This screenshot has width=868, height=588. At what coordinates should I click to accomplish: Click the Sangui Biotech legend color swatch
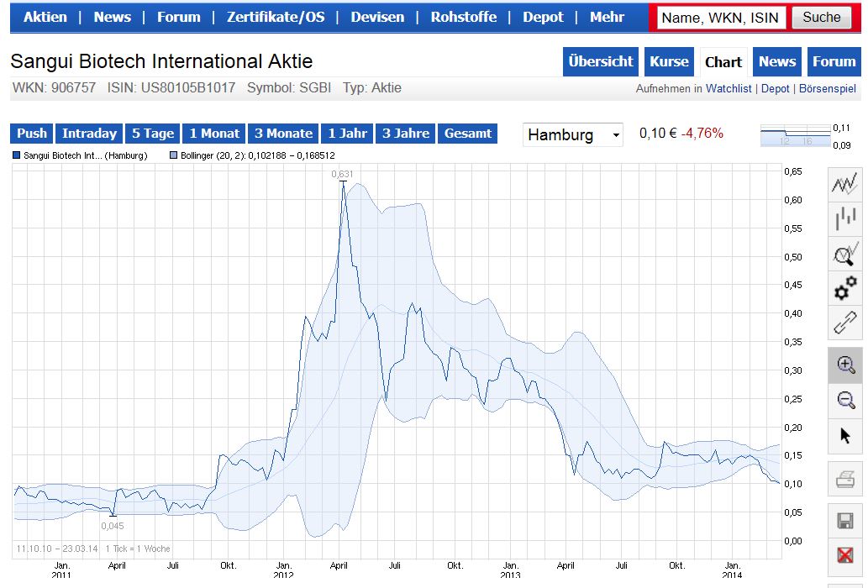click(x=16, y=155)
